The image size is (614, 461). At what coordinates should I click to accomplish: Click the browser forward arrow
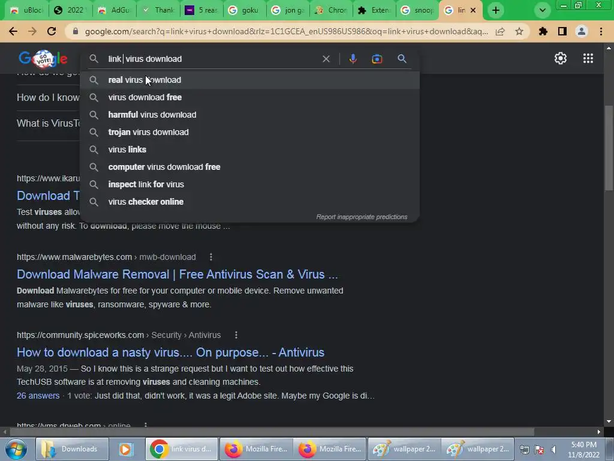pyautogui.click(x=32, y=31)
